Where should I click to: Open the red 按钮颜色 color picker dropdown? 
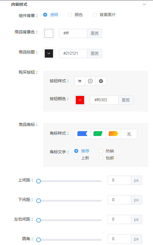80,100
